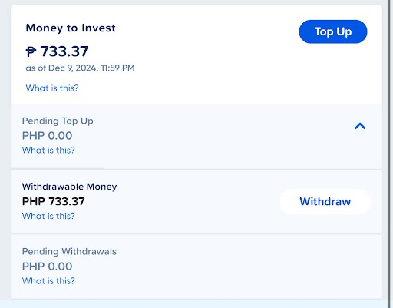The height and width of the screenshot is (308, 393).
Task: Click the PHP 733.37 withdrawable amount
Action: point(53,201)
